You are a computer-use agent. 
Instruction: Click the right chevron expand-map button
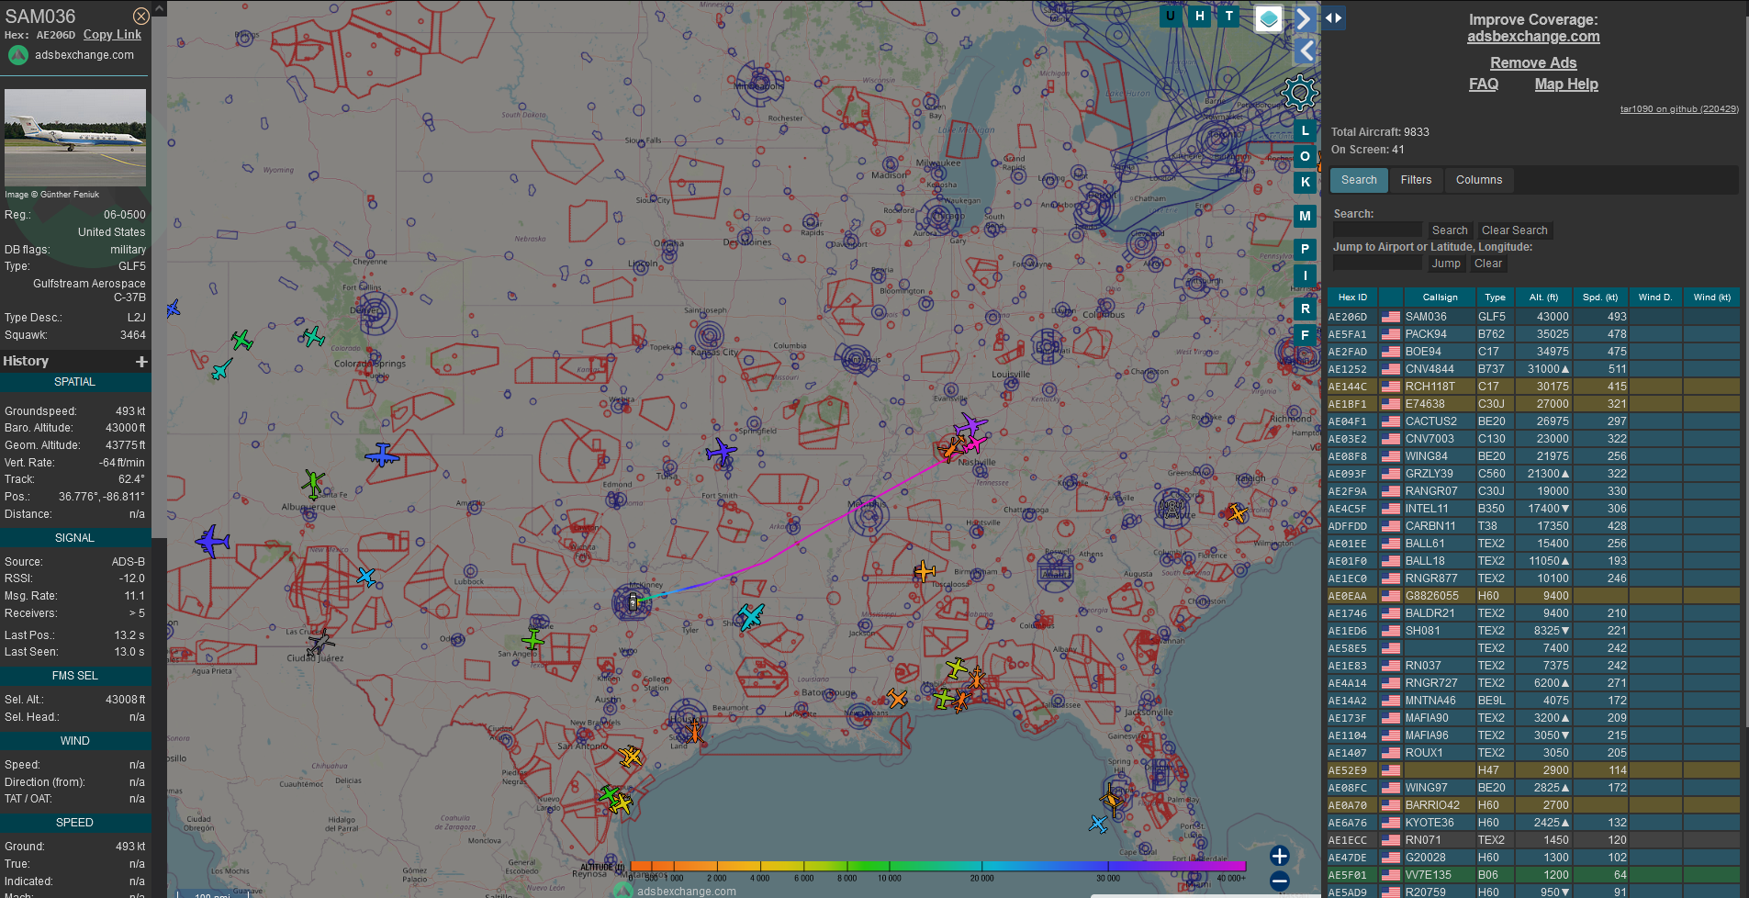(x=1304, y=18)
